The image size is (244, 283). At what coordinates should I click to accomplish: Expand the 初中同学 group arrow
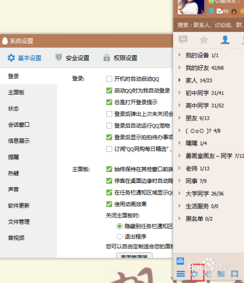click(x=180, y=92)
